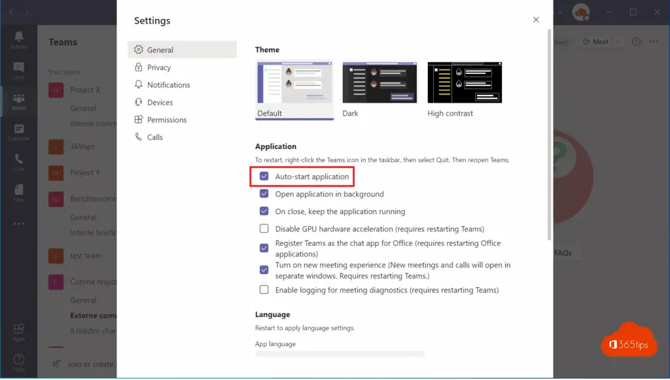Open Calendar in Teams sidebar
Image resolution: width=670 pixels, height=380 pixels.
pos(19,132)
